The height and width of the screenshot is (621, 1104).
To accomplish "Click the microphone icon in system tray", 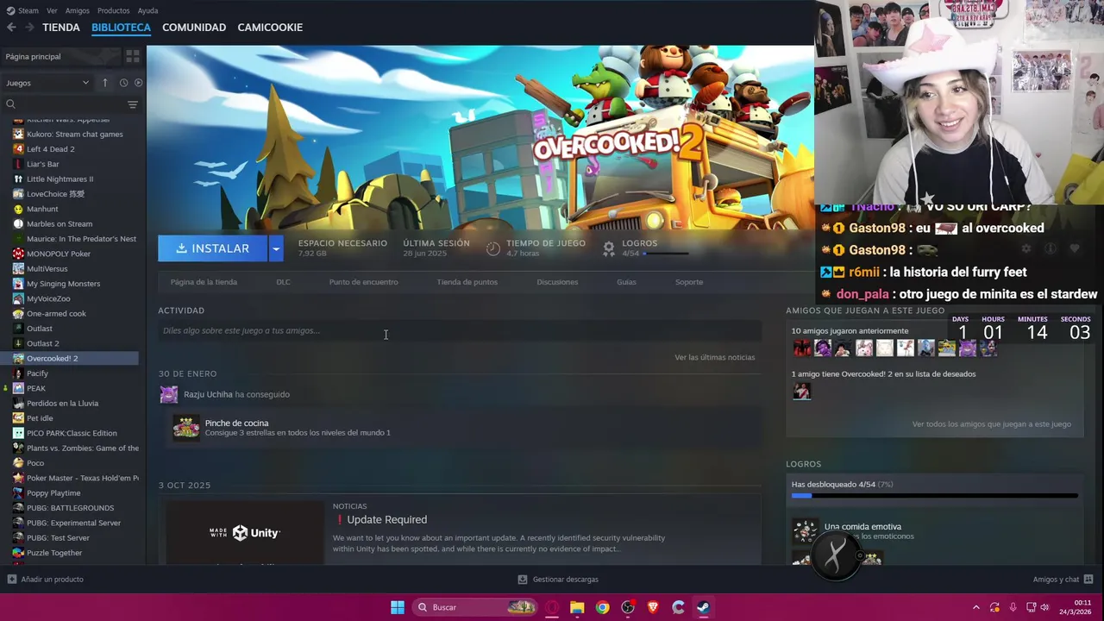I will pyautogui.click(x=1013, y=607).
